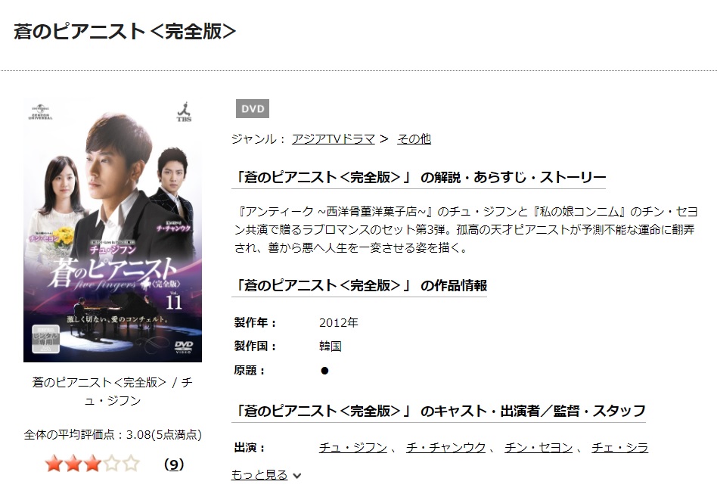Open the その他 genre link
Image resolution: width=717 pixels, height=497 pixels.
414,138
